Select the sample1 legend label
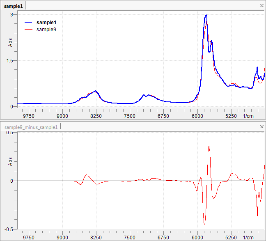Image resolution: width=266 pixels, height=241 pixels. point(46,22)
